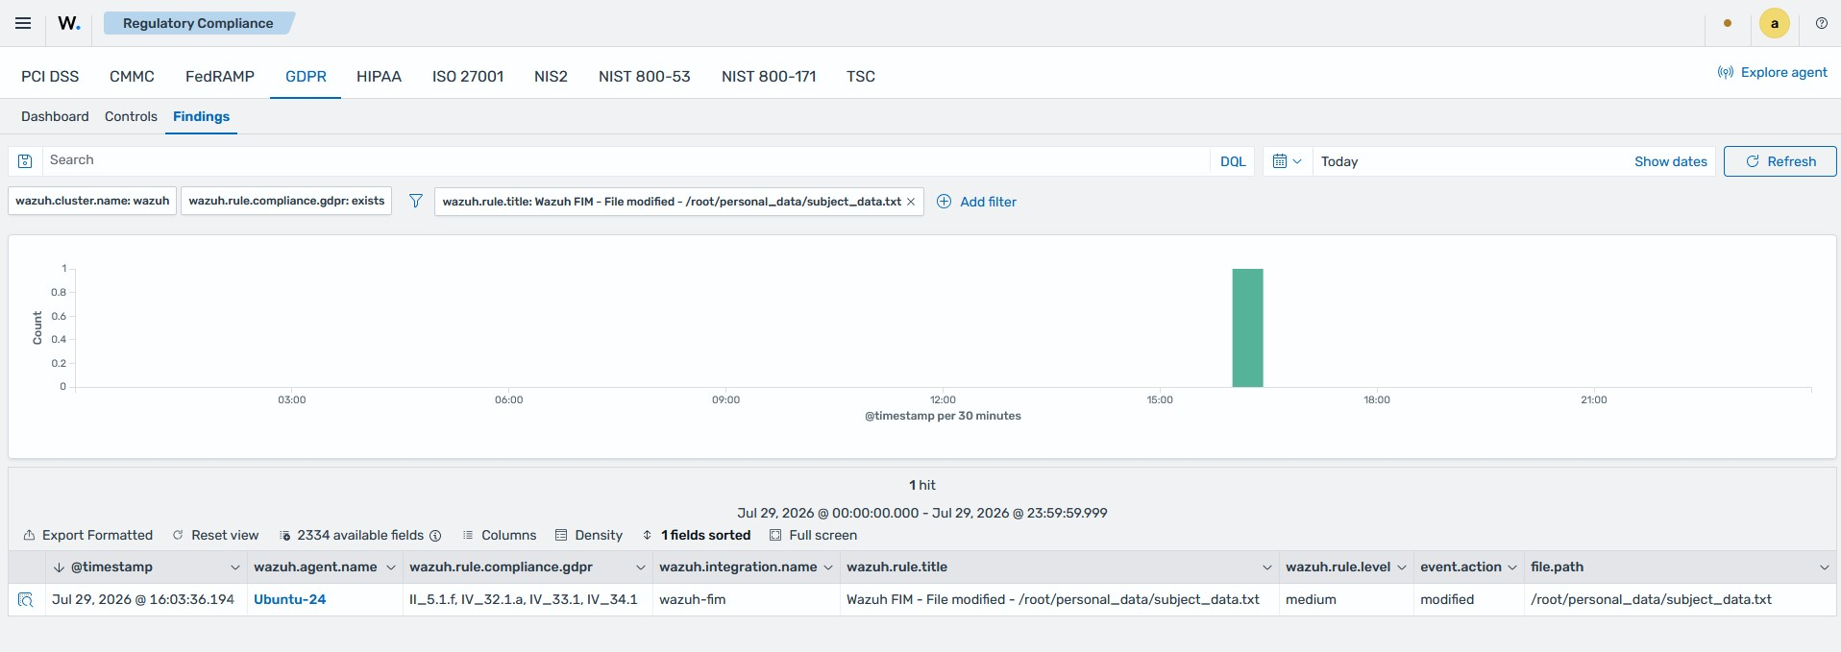Click the Wazuh W. logo

pos(69,23)
